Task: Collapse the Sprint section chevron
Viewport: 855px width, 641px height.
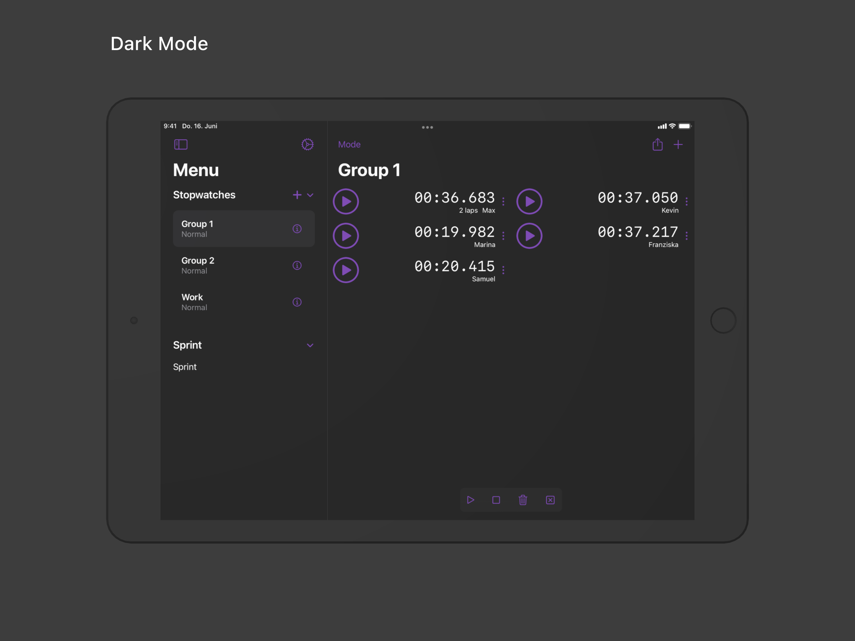Action: [310, 345]
